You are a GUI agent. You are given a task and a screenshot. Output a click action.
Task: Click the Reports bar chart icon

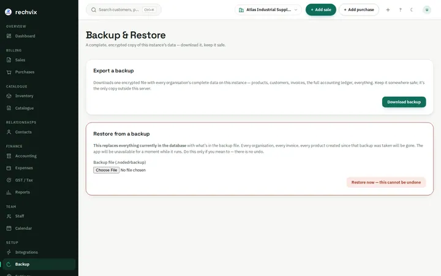pos(9,193)
